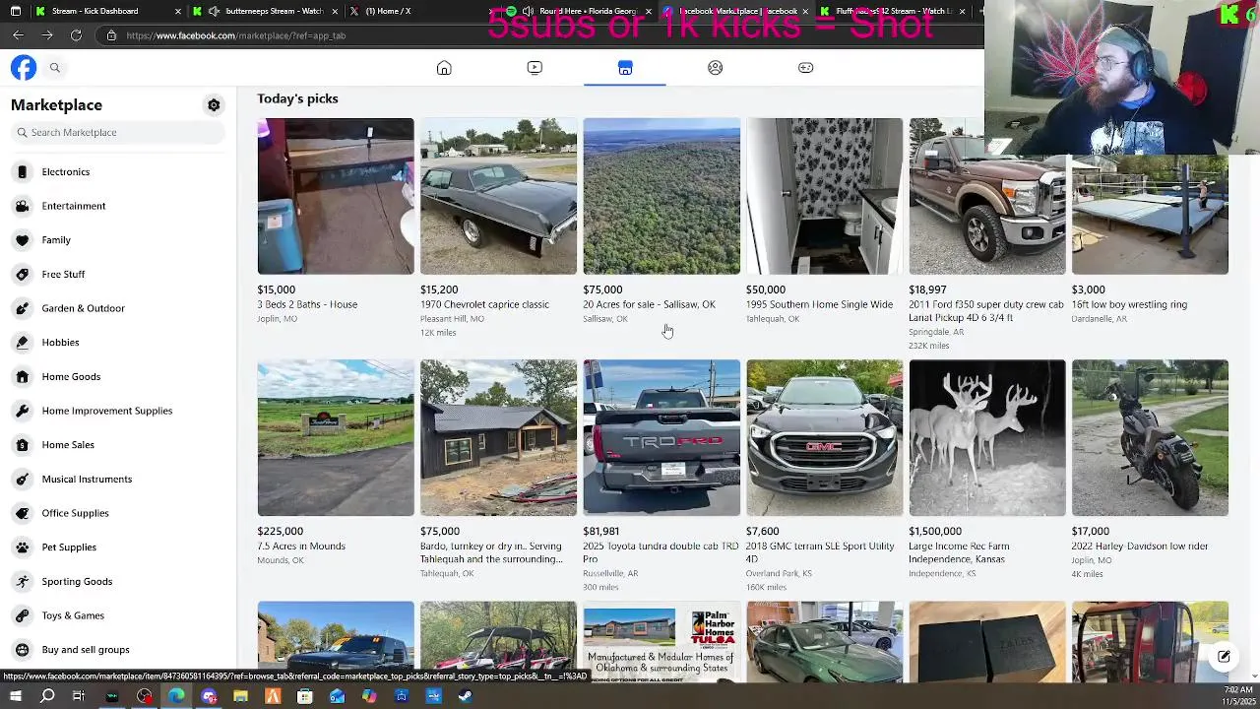
Task: Open the Musical Instruments category link
Action: pyautogui.click(x=118, y=480)
